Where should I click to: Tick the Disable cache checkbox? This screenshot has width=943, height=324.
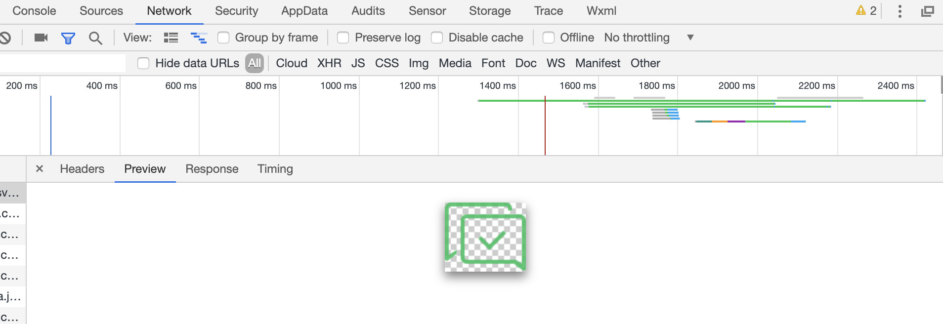point(437,38)
